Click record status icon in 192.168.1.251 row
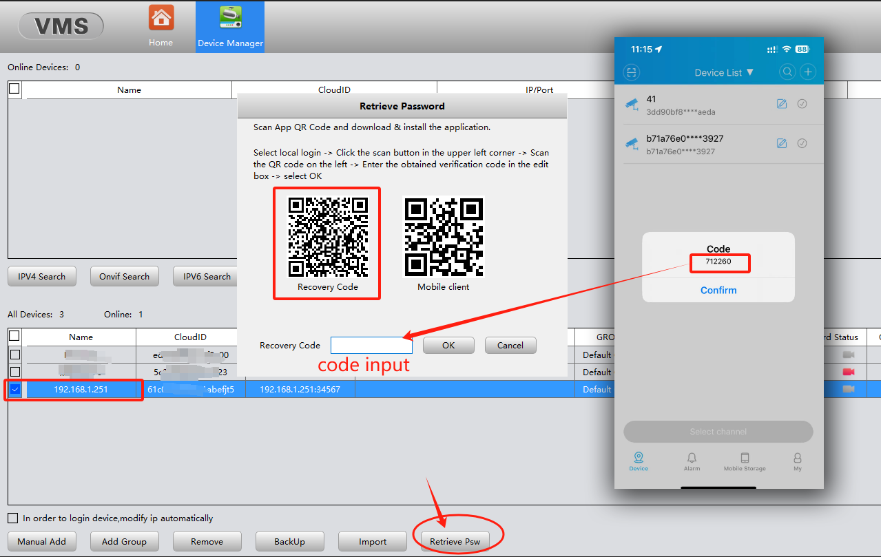This screenshot has height=557, width=881. click(849, 389)
